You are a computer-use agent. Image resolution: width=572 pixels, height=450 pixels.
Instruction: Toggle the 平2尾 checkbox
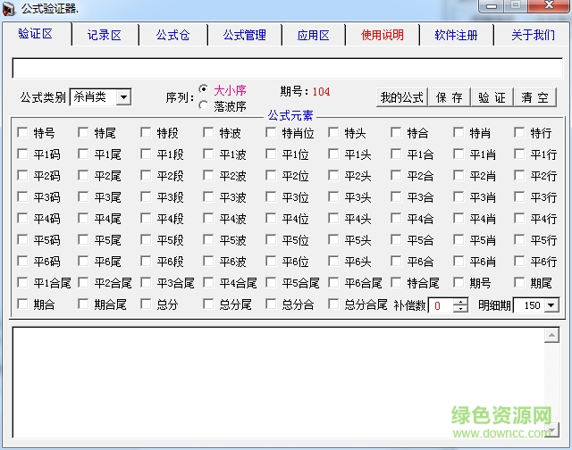point(83,176)
